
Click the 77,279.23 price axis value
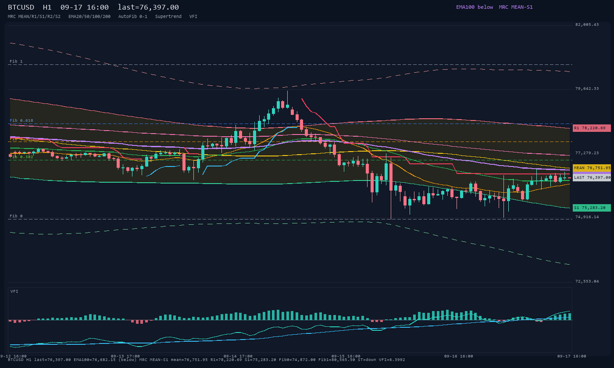(x=587, y=153)
